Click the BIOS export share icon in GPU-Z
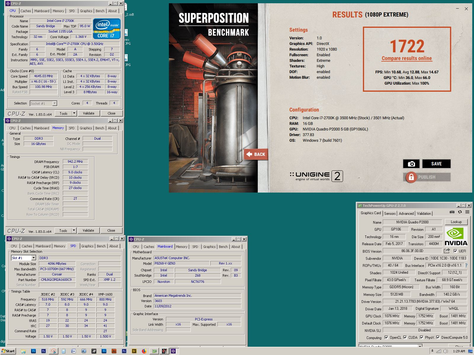474x355 pixels. pyautogui.click(x=447, y=251)
